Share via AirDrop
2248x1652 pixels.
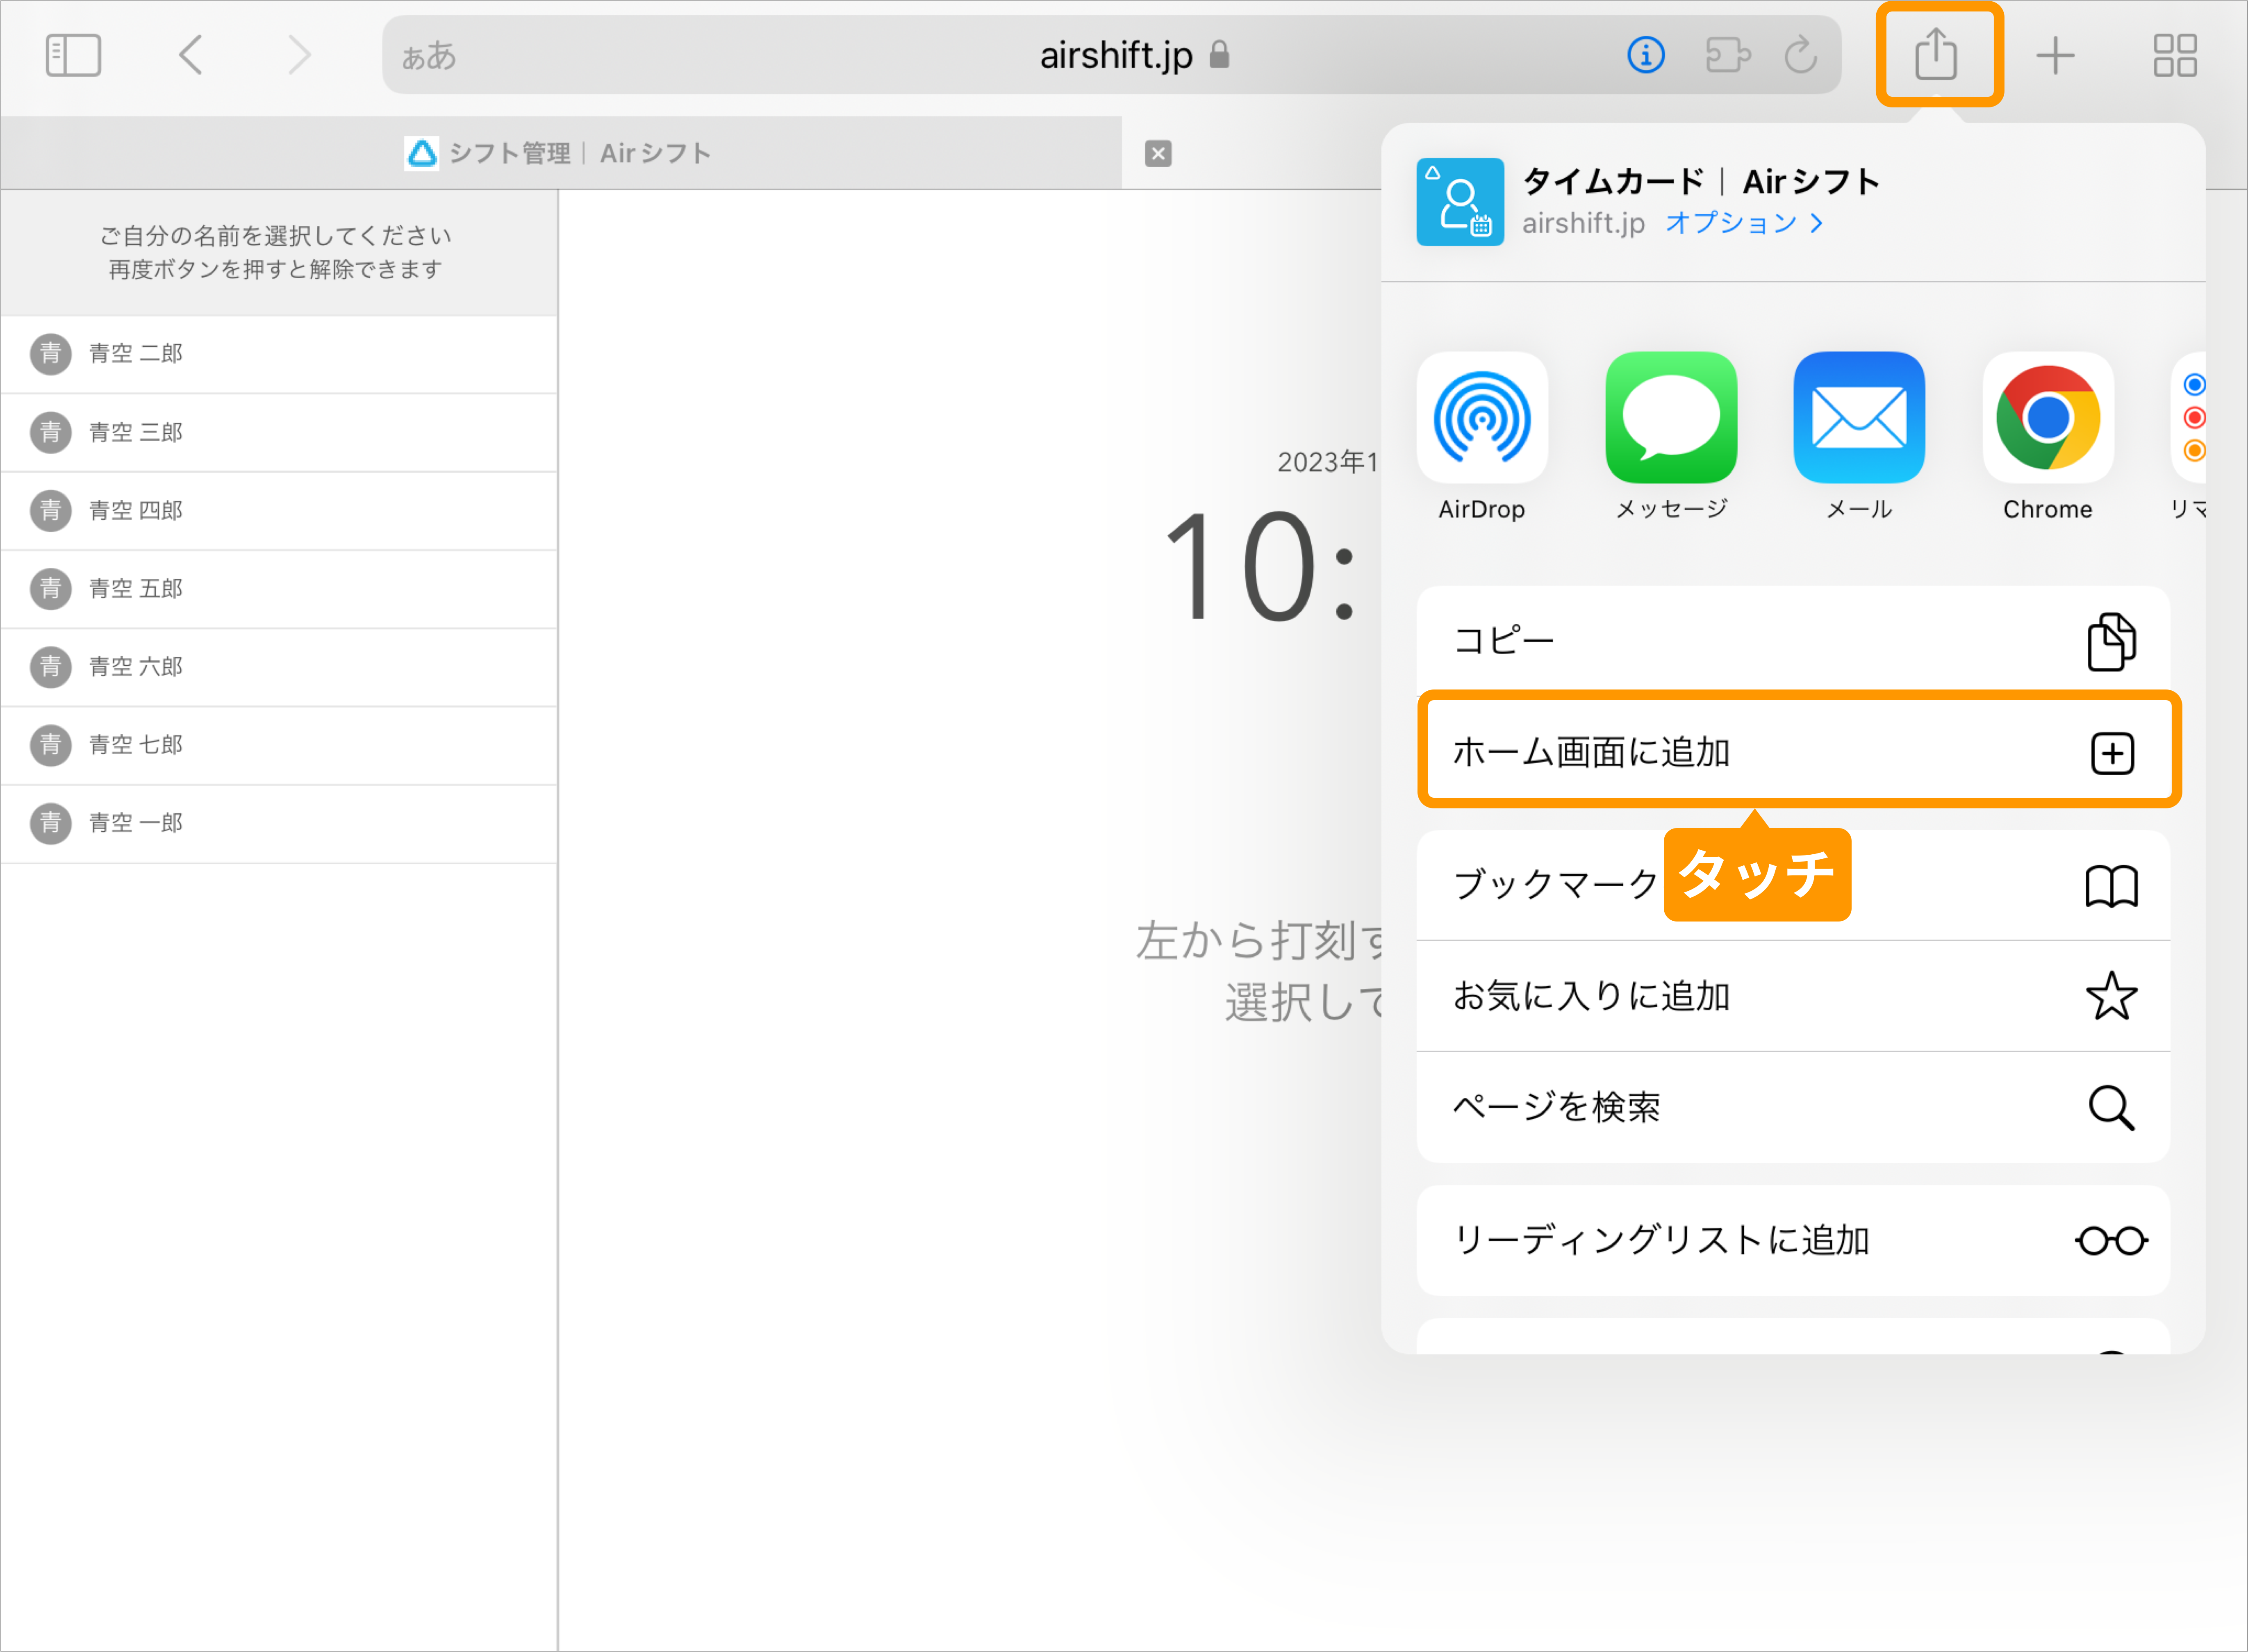click(x=1482, y=436)
